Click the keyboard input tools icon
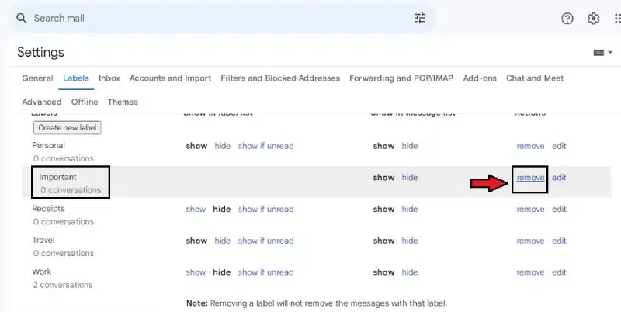 tap(598, 53)
